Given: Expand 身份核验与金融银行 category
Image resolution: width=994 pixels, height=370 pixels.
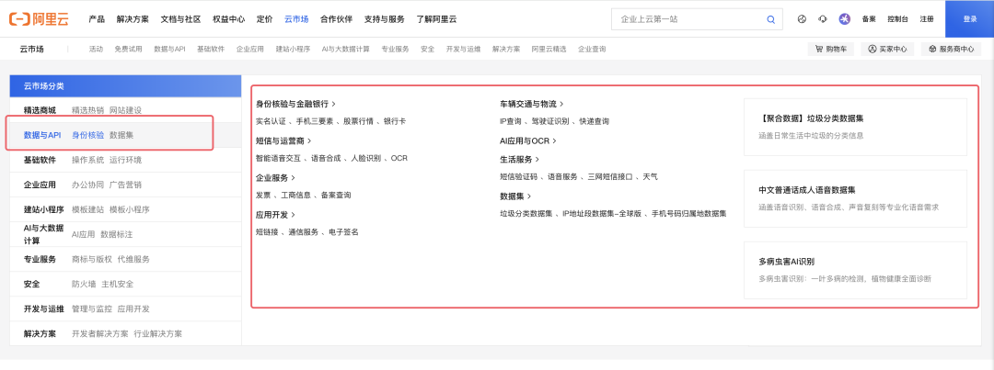Looking at the screenshot, I should (295, 105).
